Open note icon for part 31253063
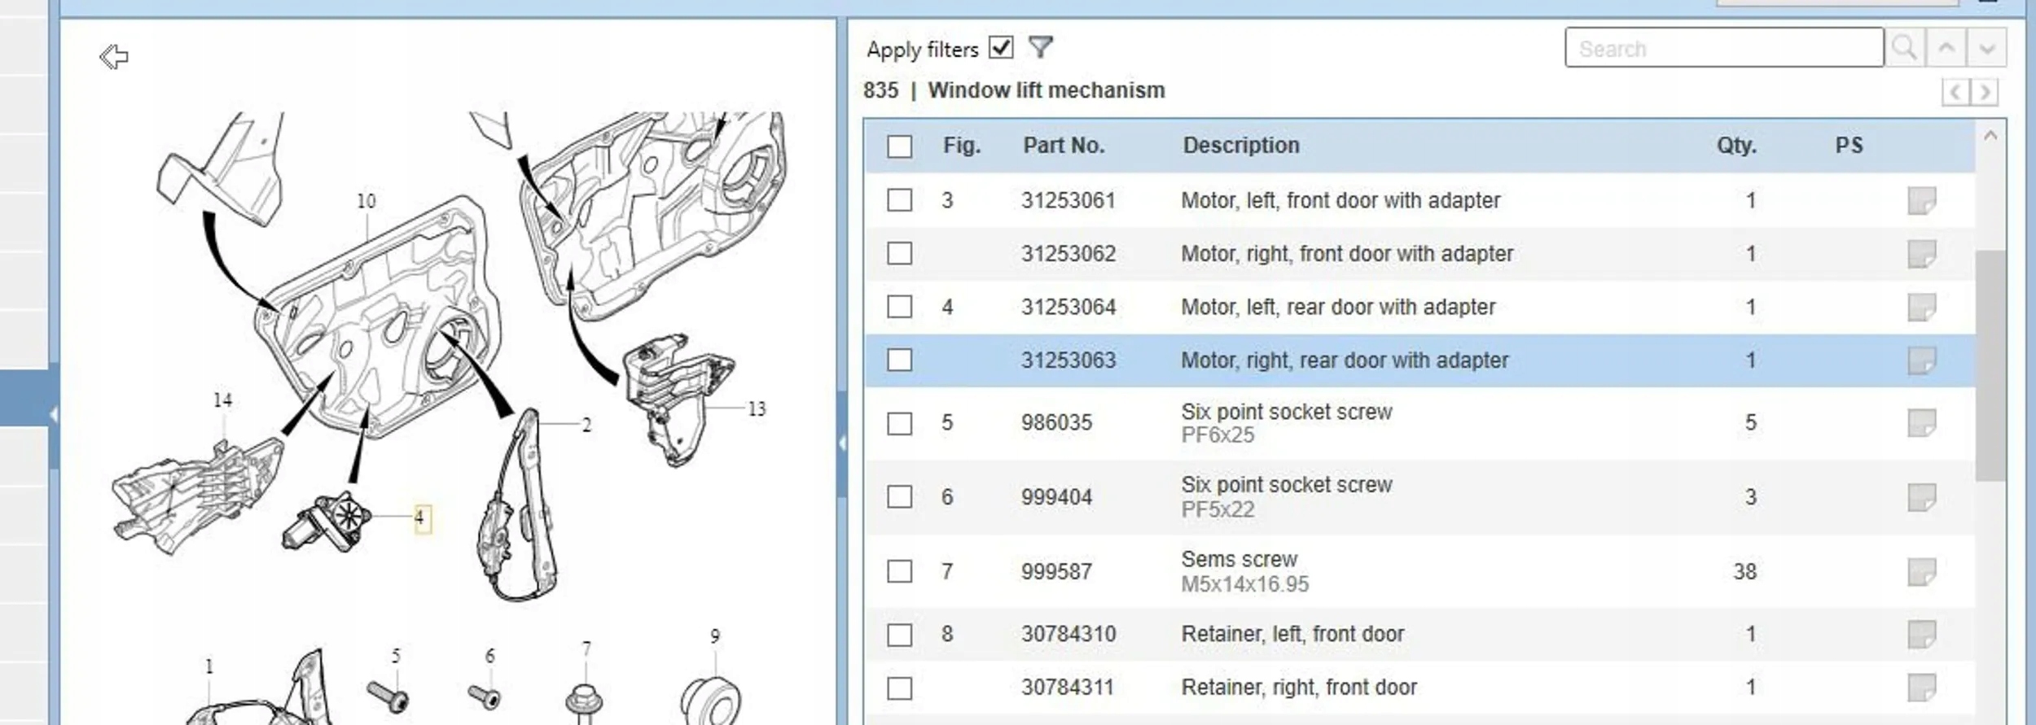Screen dimensions: 2036x725 1922,360
